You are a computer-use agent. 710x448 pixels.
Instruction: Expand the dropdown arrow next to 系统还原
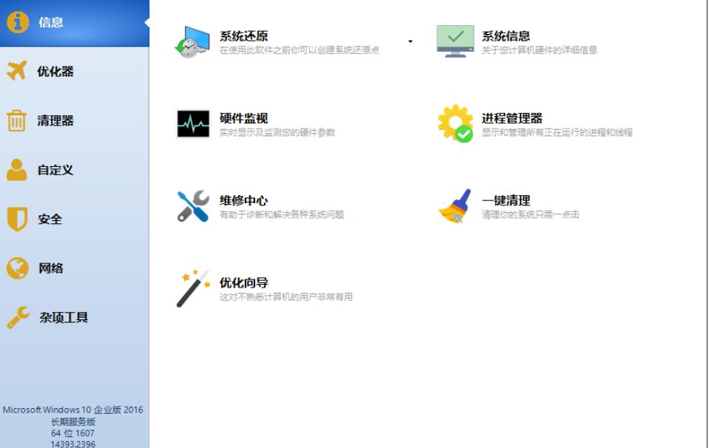click(x=409, y=43)
